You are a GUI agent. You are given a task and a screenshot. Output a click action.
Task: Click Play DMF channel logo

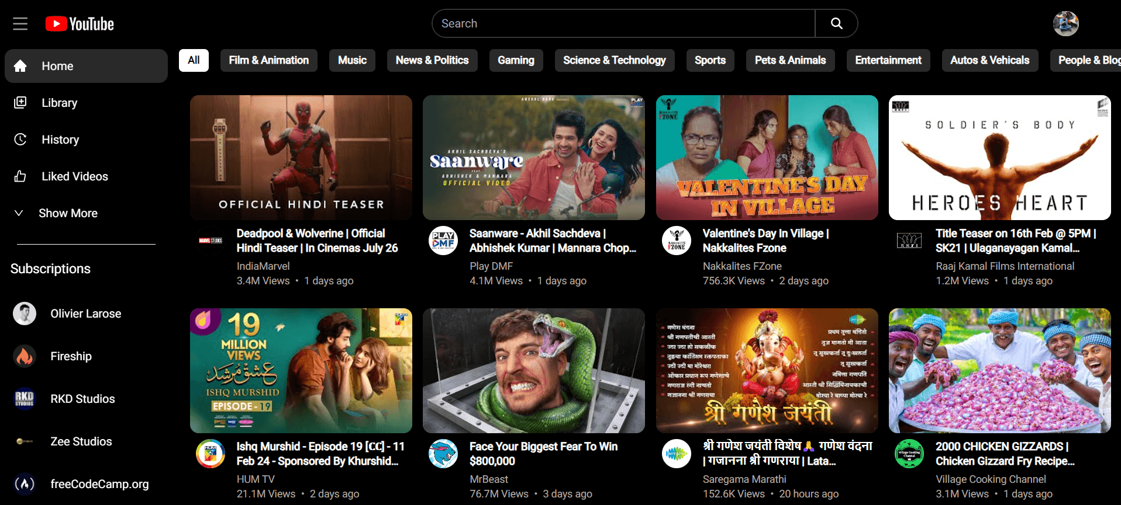[x=443, y=241]
